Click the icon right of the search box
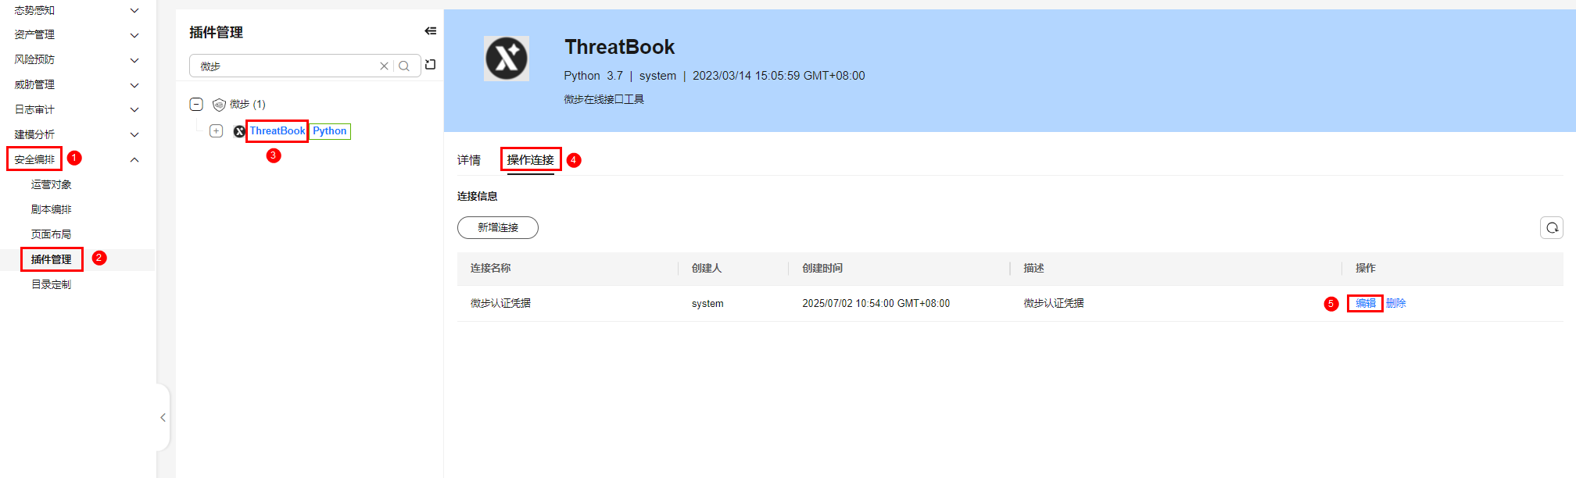Image resolution: width=1576 pixels, height=478 pixels. (x=430, y=65)
